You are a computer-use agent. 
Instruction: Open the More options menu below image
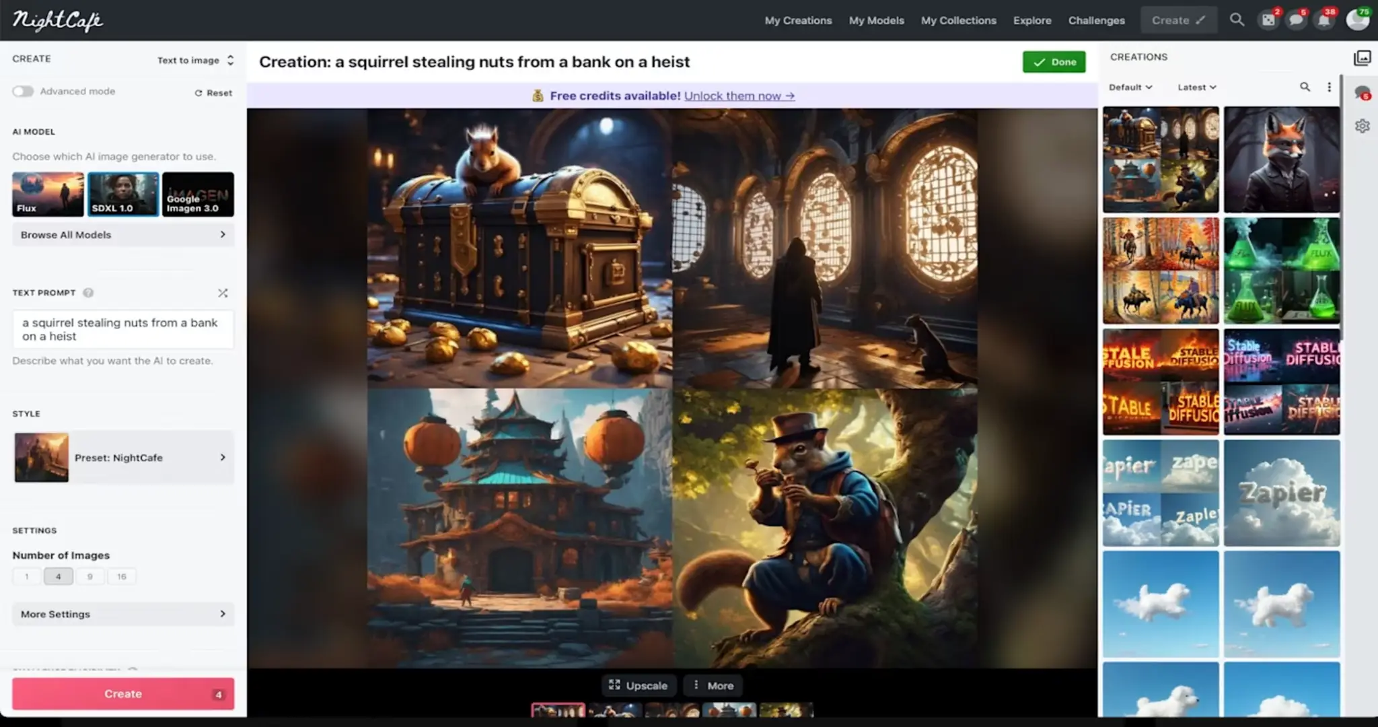pos(713,685)
